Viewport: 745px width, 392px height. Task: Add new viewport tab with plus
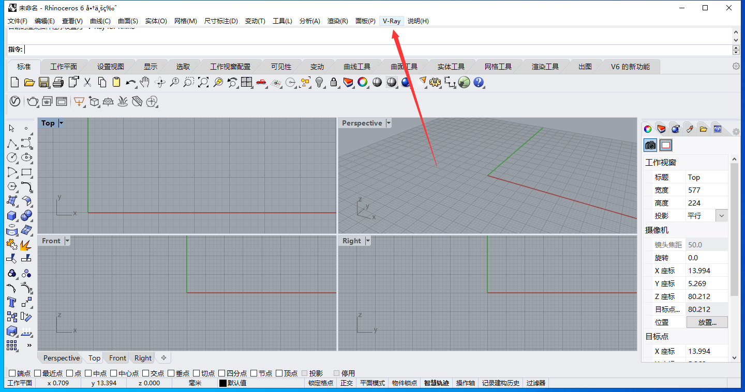click(163, 357)
